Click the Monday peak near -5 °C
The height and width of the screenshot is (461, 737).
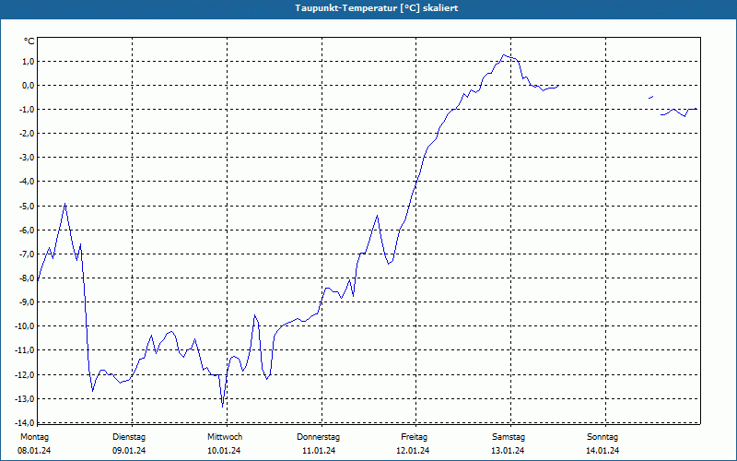tap(64, 204)
